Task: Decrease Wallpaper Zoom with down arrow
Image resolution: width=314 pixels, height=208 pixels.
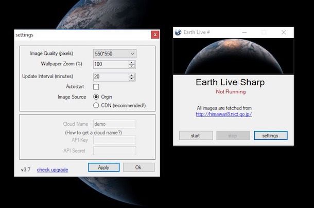Action: tap(132, 67)
